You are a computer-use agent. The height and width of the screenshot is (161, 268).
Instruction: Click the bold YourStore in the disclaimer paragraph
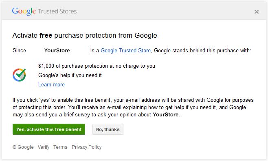(165, 114)
